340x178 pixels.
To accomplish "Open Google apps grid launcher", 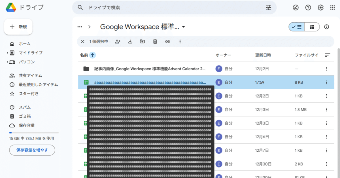I will coord(333,8).
